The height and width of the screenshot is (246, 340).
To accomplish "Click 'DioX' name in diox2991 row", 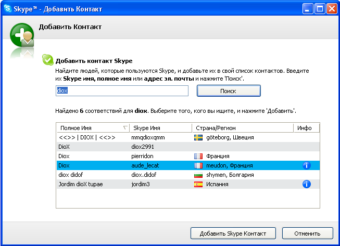I will click(x=64, y=147).
